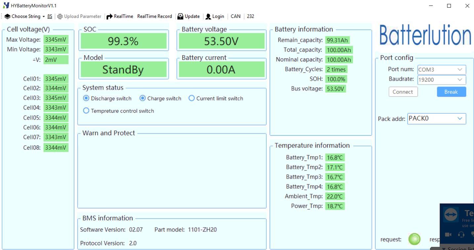
Task: Click the Cell02 voltage value
Action: point(56,88)
